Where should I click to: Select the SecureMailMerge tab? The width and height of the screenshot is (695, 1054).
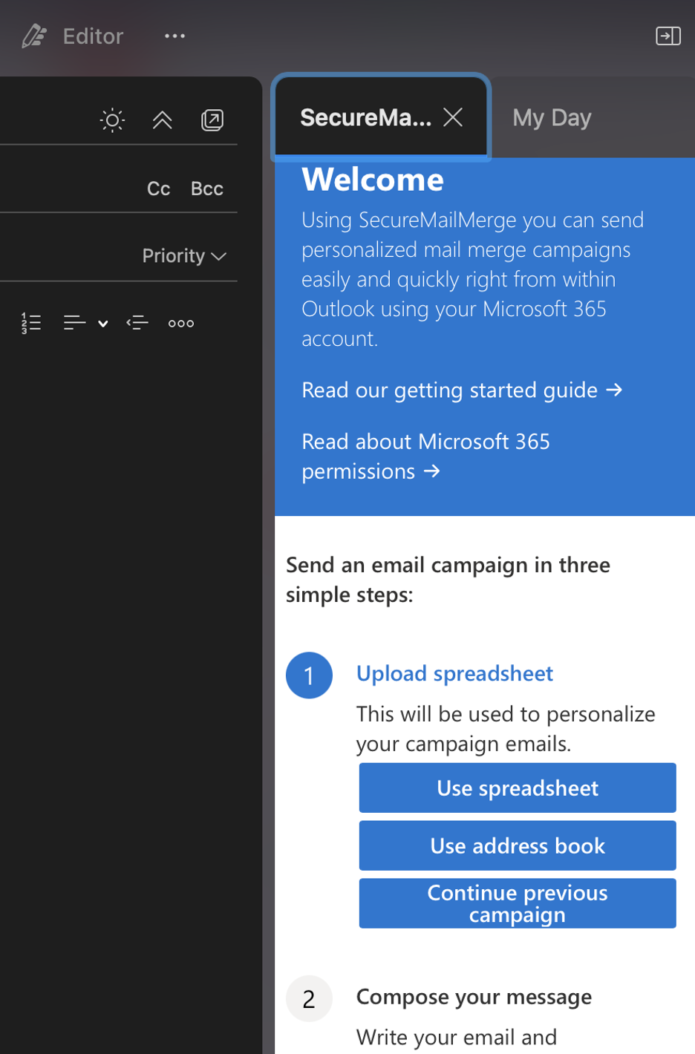point(365,117)
